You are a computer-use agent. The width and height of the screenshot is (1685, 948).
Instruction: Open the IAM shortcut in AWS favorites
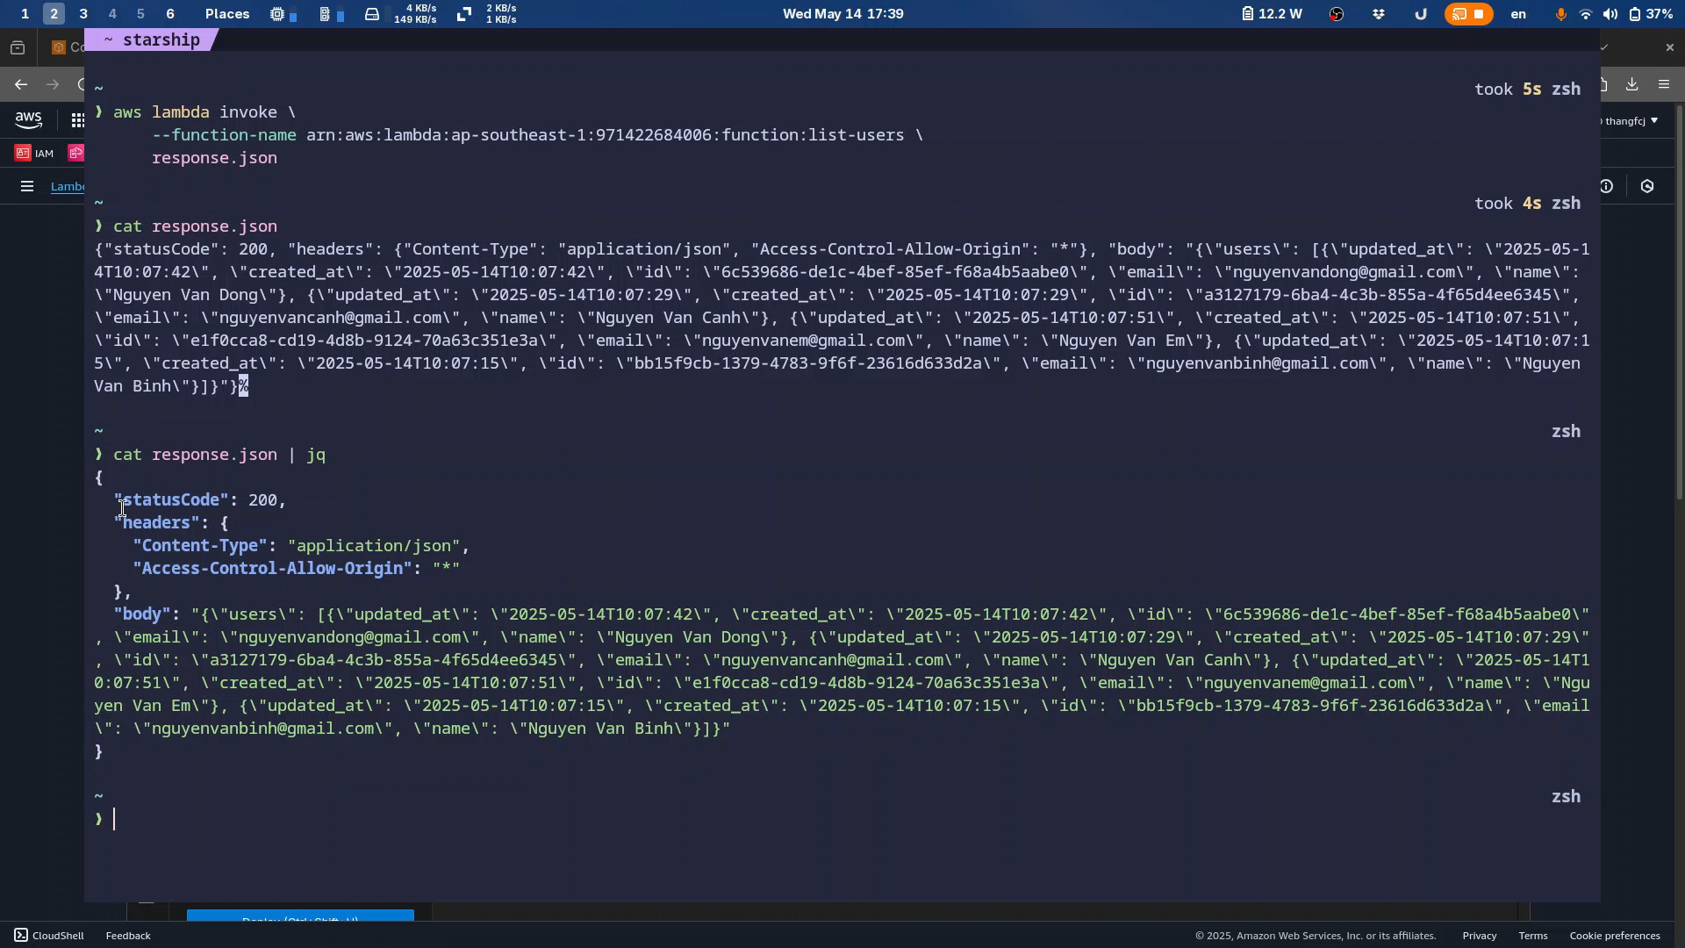pyautogui.click(x=34, y=154)
